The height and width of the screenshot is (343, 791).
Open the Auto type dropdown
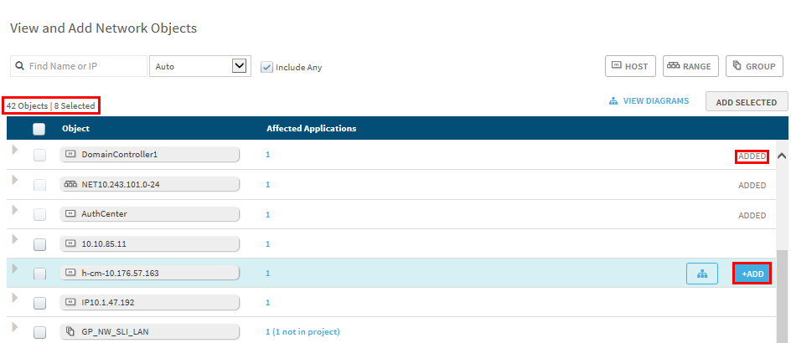coord(199,66)
